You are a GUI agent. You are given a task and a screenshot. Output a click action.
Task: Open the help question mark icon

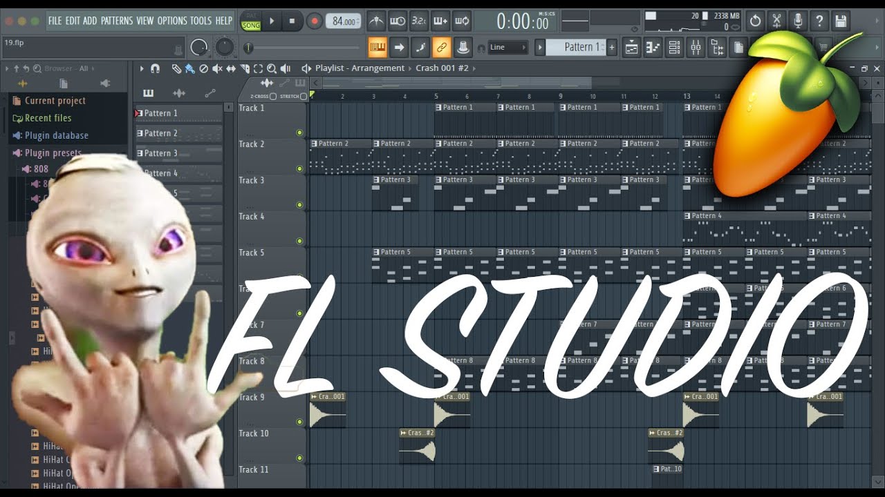[819, 21]
